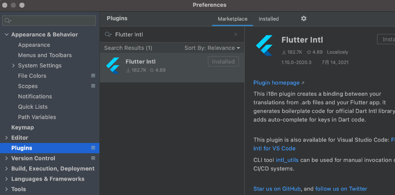395x195 pixels.
Task: Switch to the Marketplace tab
Action: pyautogui.click(x=233, y=19)
